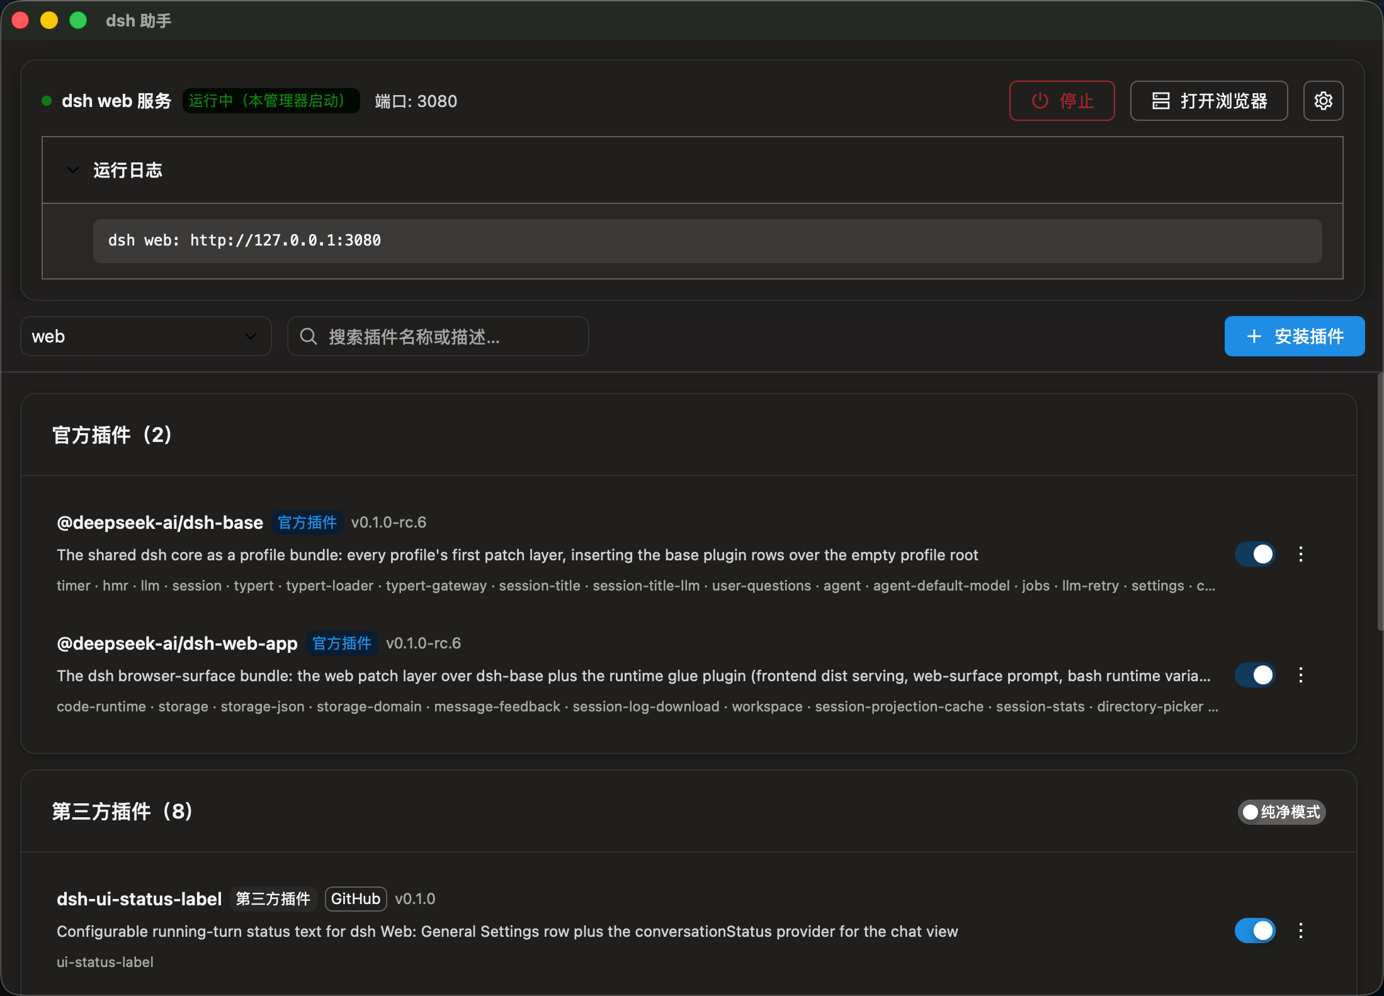
Task: Click the timer · hmr · llm tag line
Action: 636,586
